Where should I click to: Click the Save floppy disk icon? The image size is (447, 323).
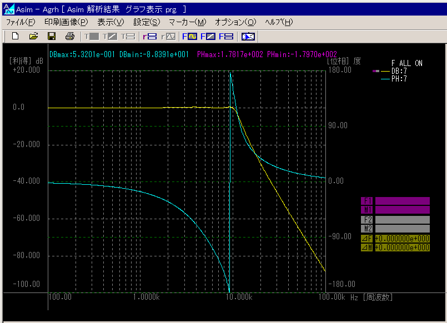(x=51, y=37)
